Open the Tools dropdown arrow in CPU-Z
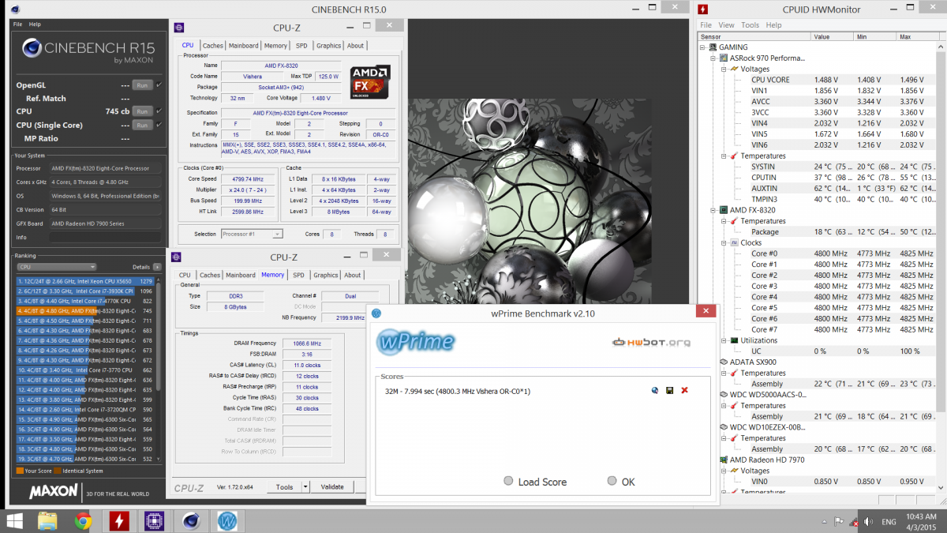Screen dimensions: 947x533 305,486
